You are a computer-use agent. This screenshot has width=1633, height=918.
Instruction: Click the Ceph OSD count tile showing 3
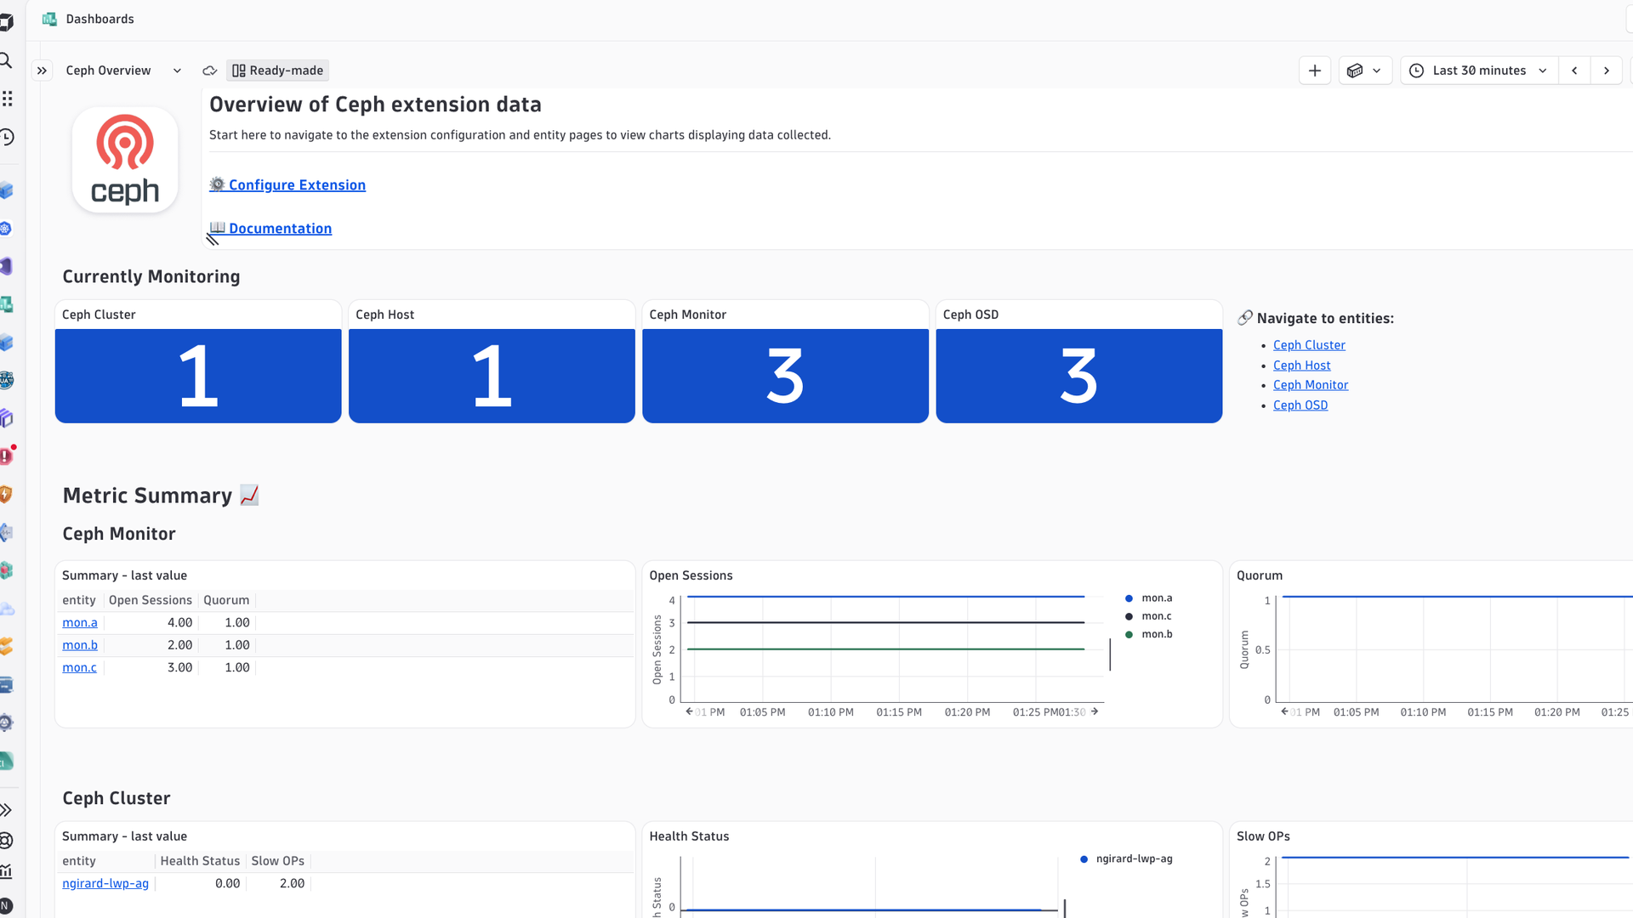coord(1079,376)
